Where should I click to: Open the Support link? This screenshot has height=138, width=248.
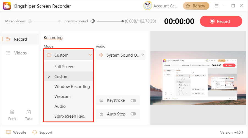point(42,132)
